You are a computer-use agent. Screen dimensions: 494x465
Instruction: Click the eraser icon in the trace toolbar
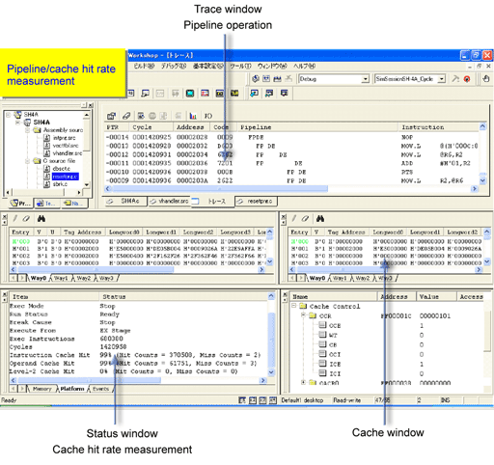126,116
